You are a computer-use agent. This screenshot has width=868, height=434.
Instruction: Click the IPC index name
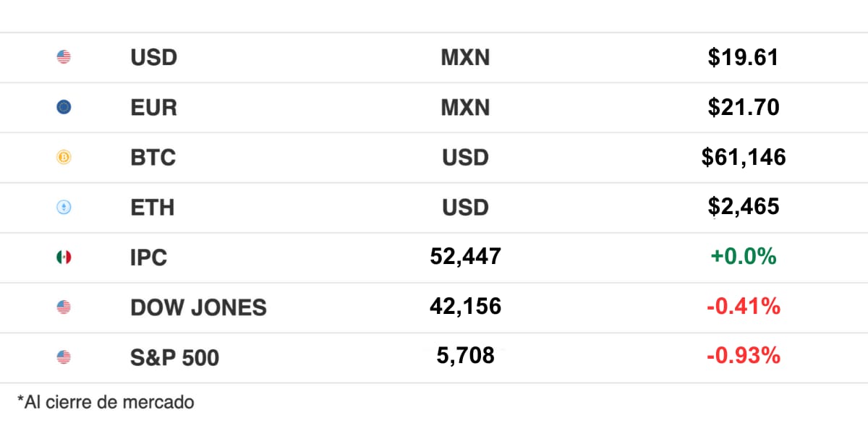point(148,258)
